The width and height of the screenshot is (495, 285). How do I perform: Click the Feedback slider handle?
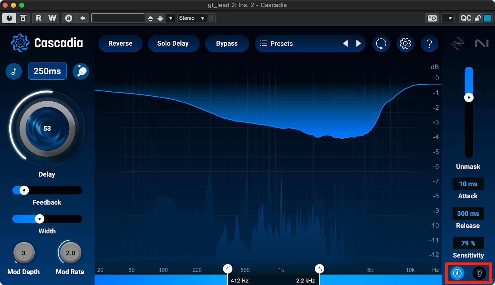click(x=24, y=190)
